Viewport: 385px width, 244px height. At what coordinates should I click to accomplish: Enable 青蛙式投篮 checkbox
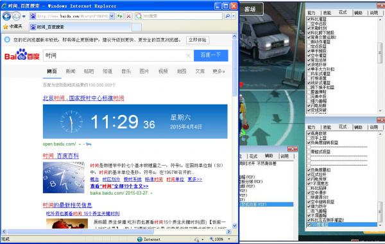tap(309, 152)
